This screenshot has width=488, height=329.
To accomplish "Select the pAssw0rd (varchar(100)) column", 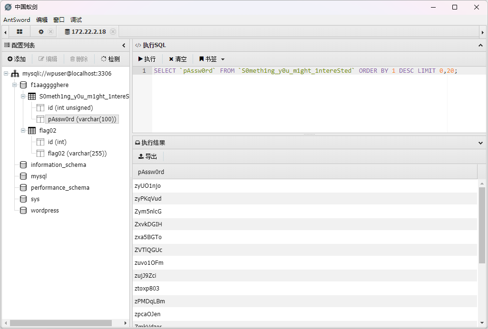I will (x=82, y=119).
